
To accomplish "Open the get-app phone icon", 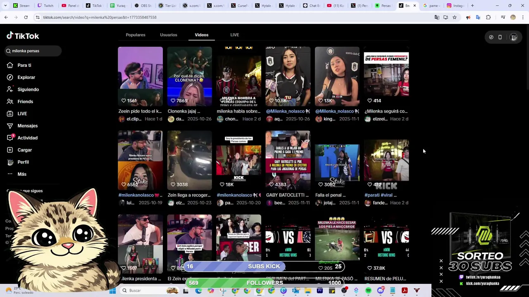I will coord(500,37).
